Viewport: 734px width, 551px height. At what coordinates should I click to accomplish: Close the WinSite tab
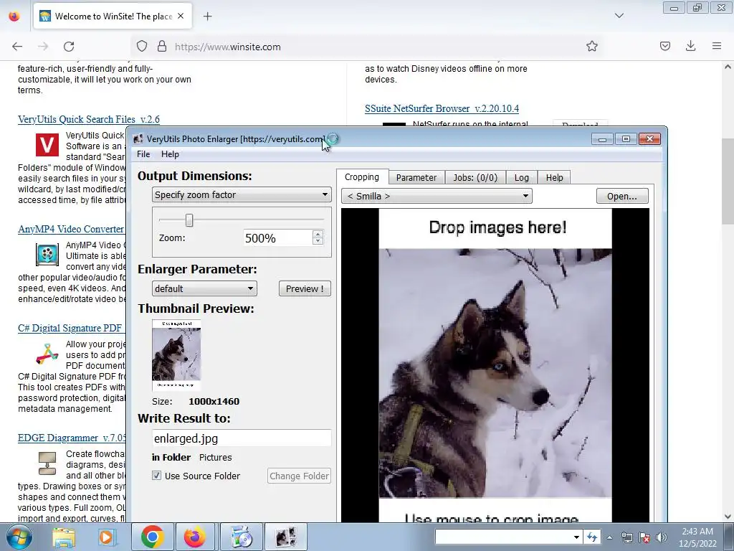(181, 16)
